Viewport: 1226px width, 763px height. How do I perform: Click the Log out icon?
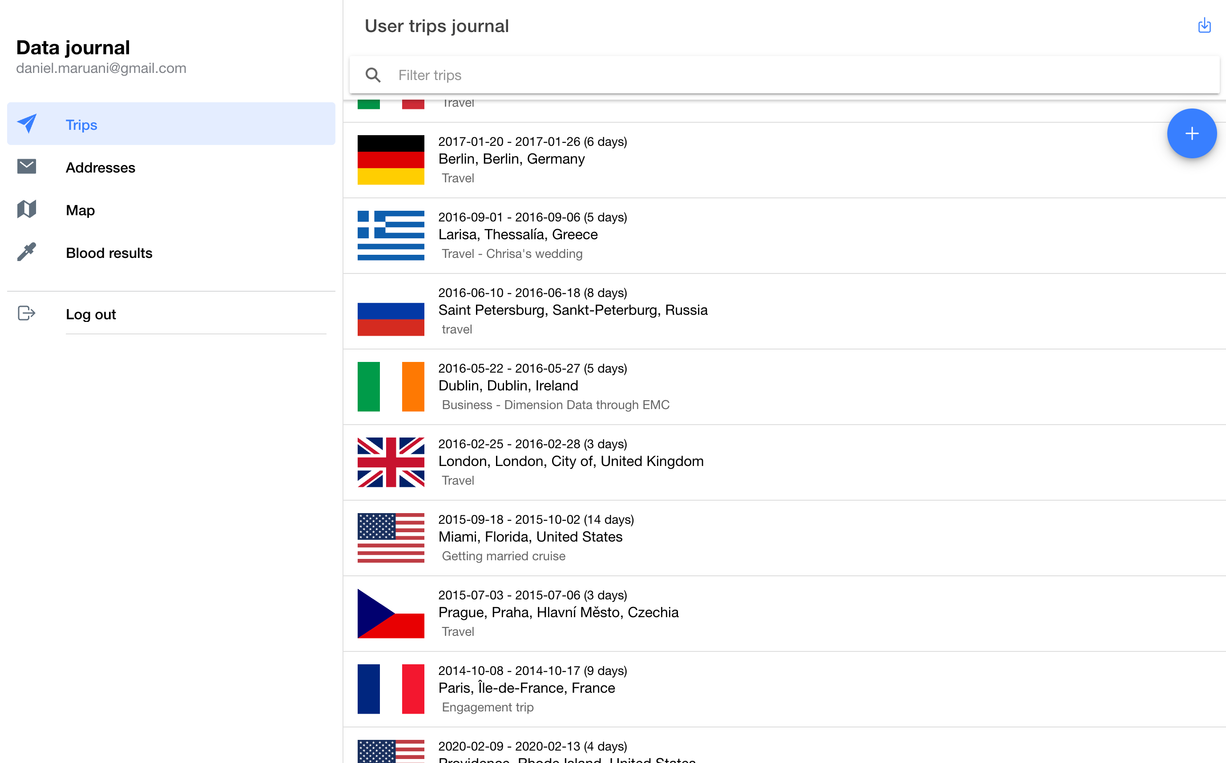coord(27,313)
